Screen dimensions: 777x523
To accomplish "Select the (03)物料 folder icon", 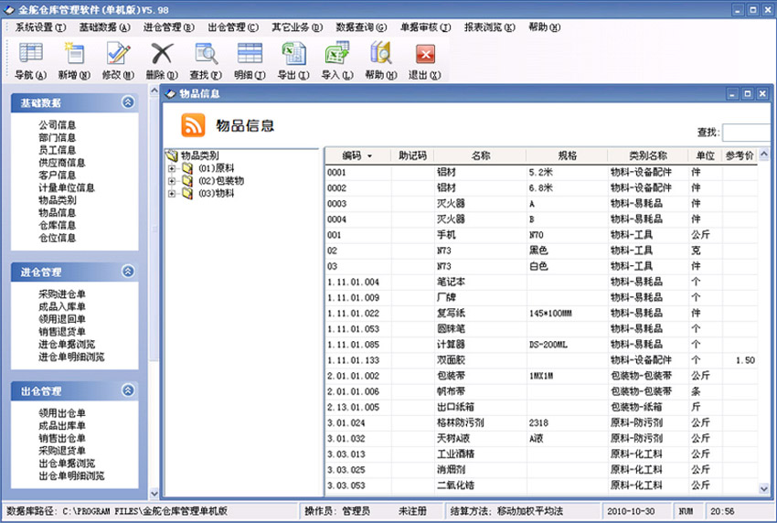I will coord(187,193).
